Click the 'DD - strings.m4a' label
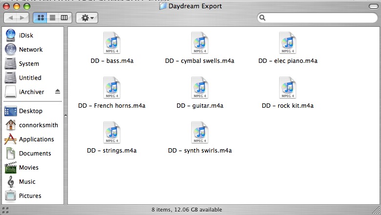 [x=112, y=151]
